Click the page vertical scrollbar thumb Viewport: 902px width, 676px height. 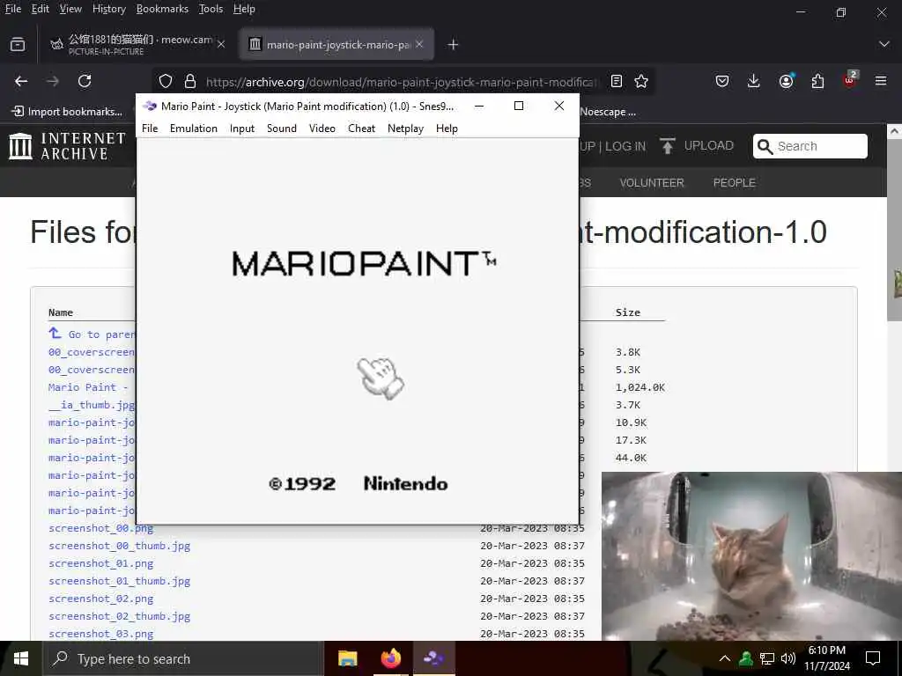click(894, 230)
